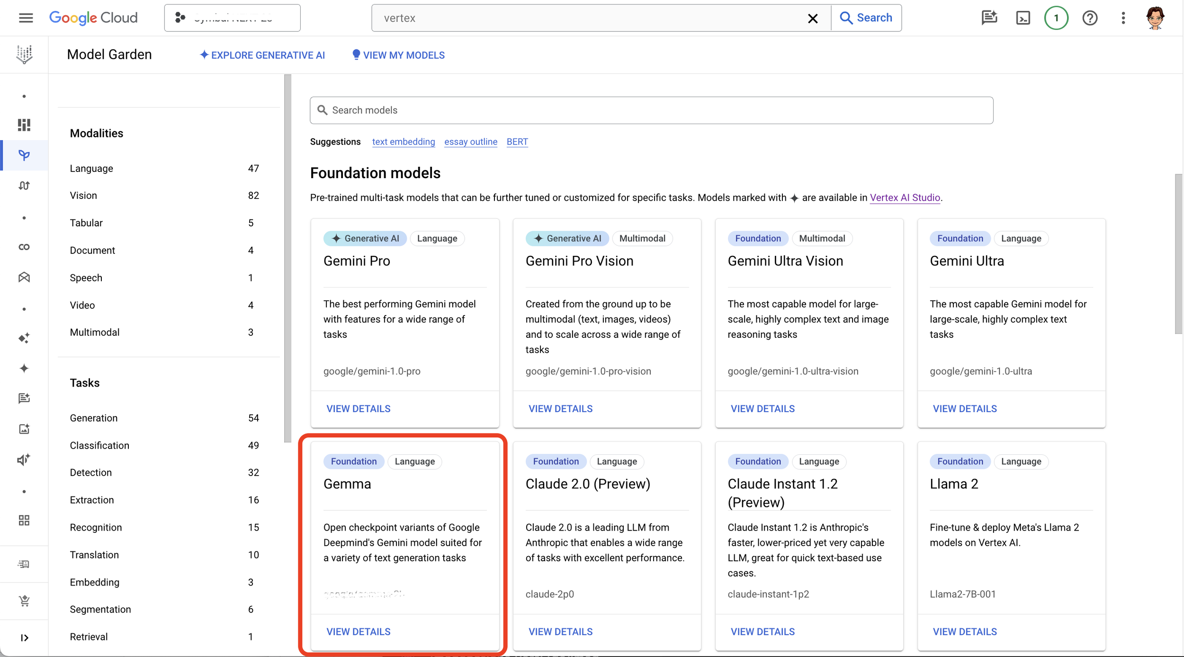Filter models by Classification task
The image size is (1184, 657).
(99, 445)
